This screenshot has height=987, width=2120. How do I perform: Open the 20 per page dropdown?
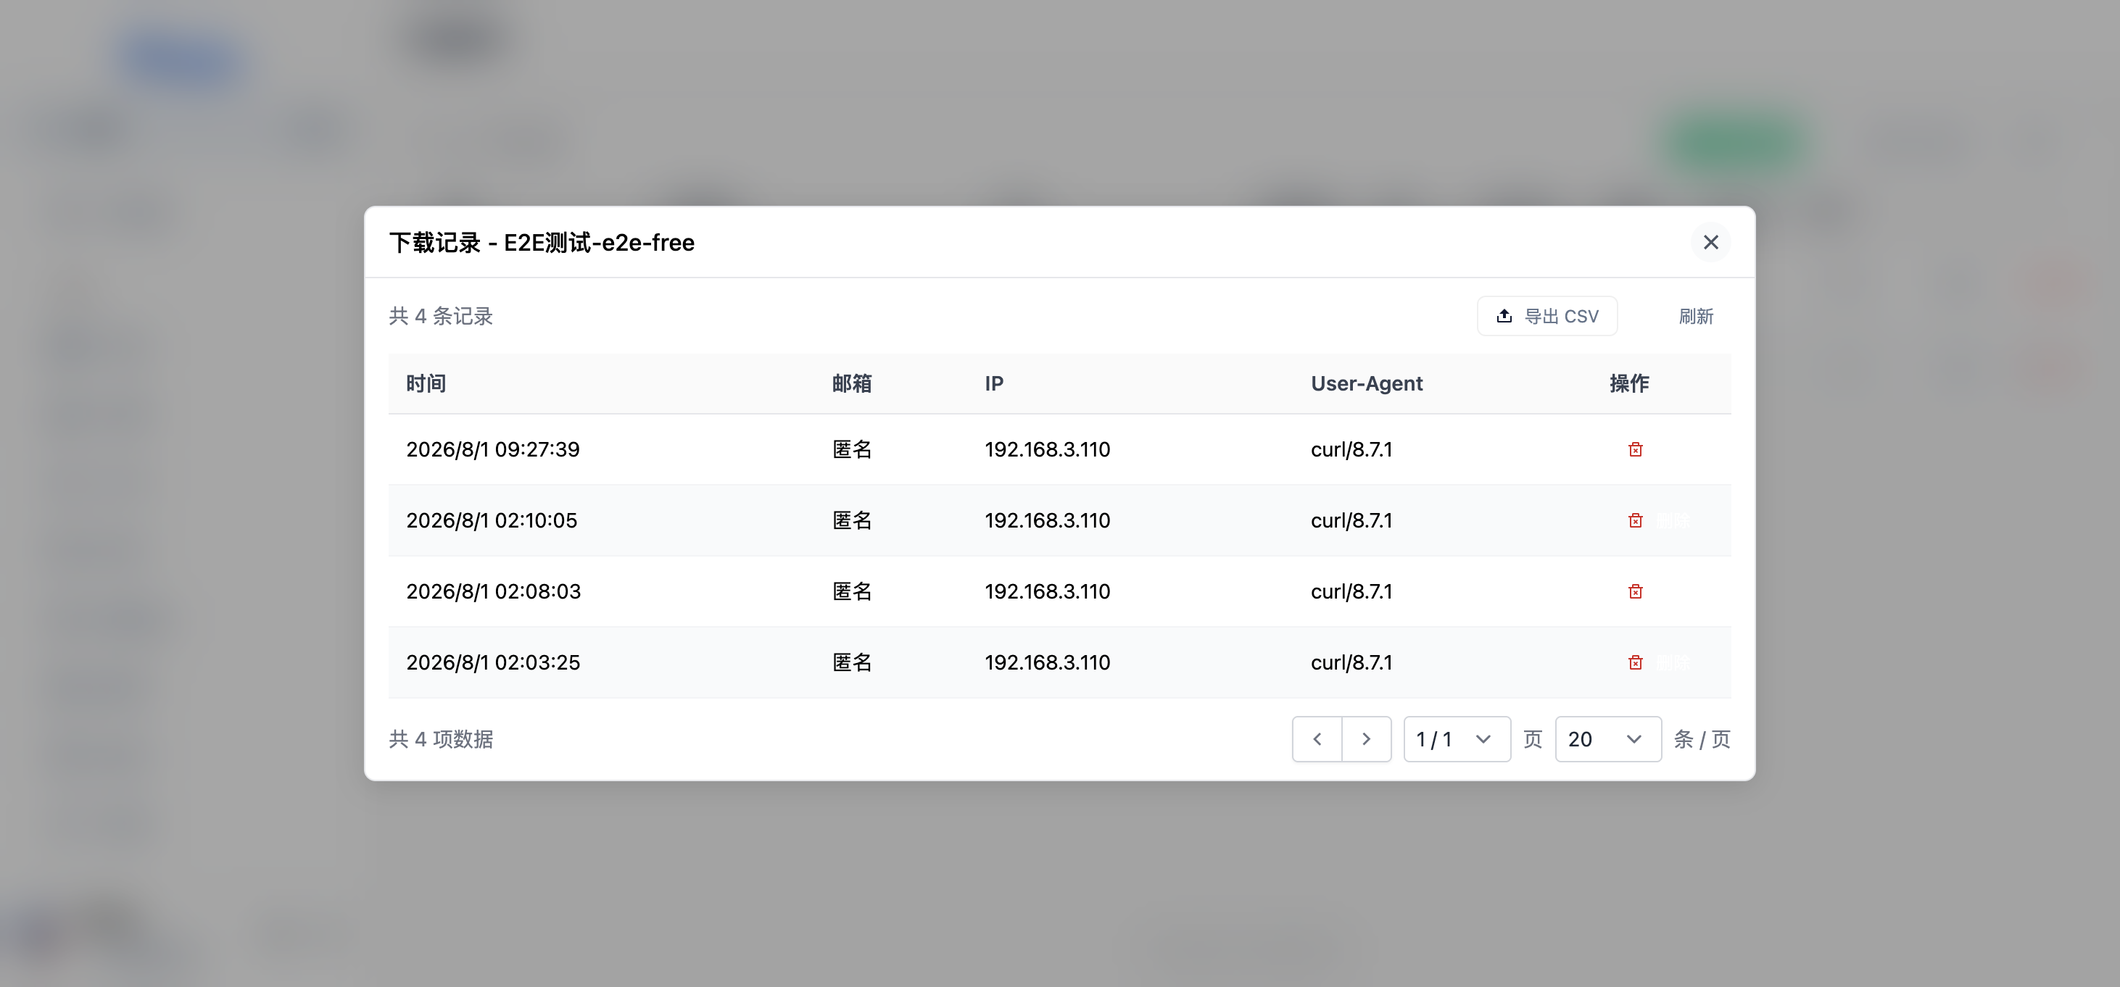(1607, 738)
